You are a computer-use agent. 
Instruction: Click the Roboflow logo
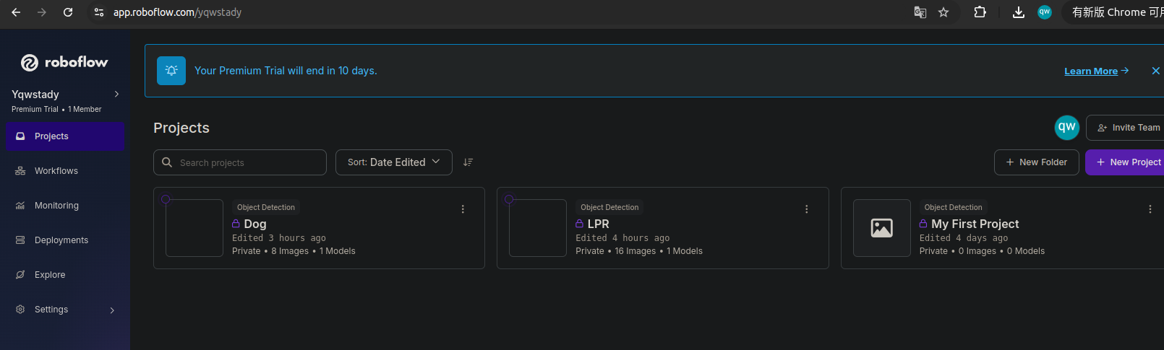(64, 63)
